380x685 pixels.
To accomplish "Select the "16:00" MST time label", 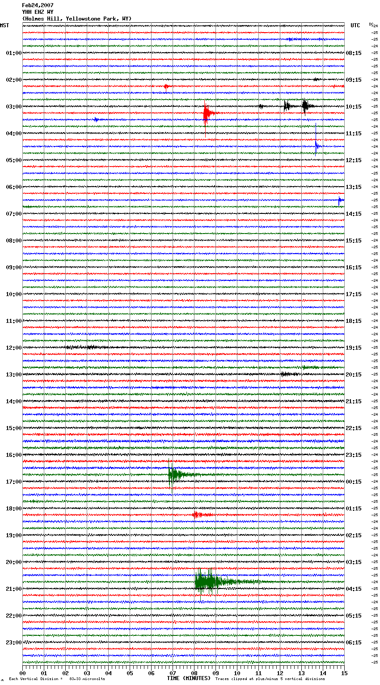I will pos(14,455).
